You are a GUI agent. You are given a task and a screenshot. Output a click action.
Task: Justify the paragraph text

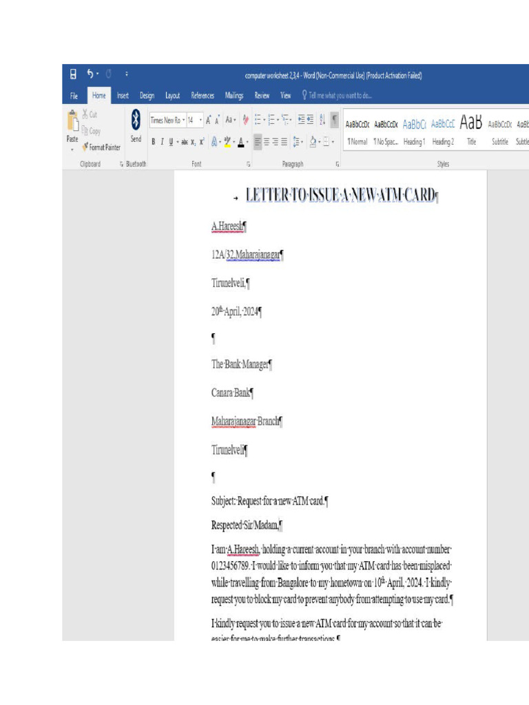pos(284,142)
